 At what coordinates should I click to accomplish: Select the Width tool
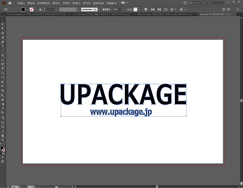2,82
